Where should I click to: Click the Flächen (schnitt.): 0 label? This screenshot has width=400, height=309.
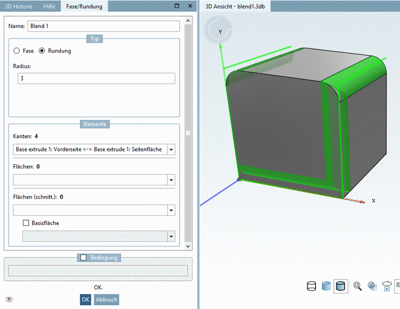pyautogui.click(x=38, y=197)
